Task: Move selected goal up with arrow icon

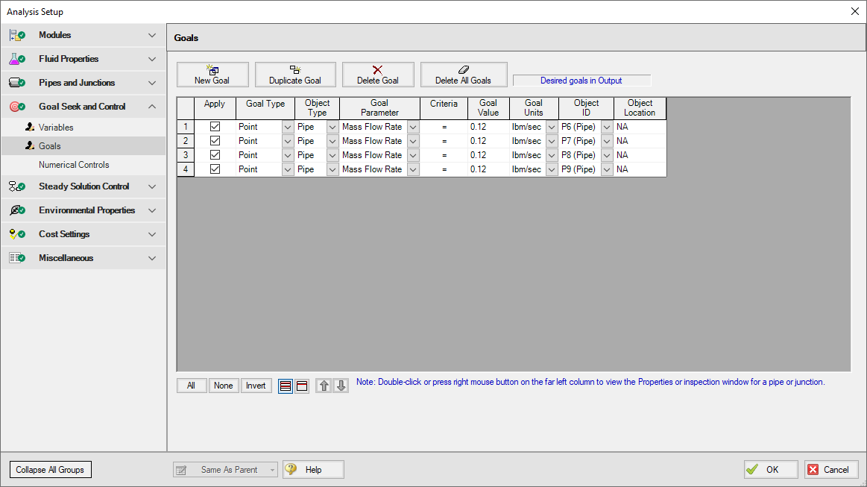Action: [x=324, y=386]
